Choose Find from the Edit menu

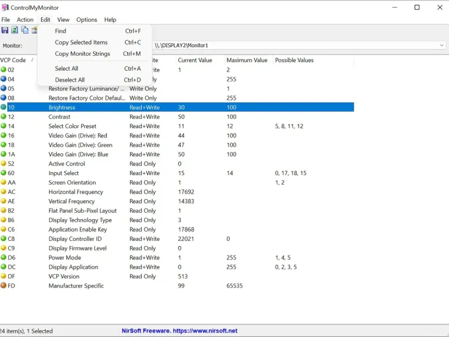tap(61, 31)
